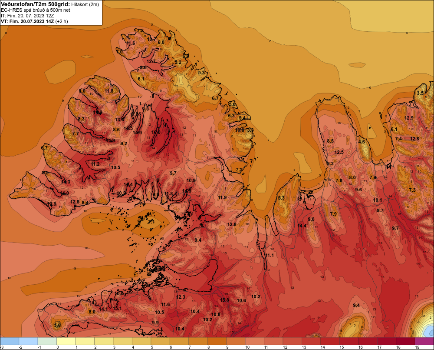Click the '11.2' temperature label
434x350 pixels.
(95, 164)
